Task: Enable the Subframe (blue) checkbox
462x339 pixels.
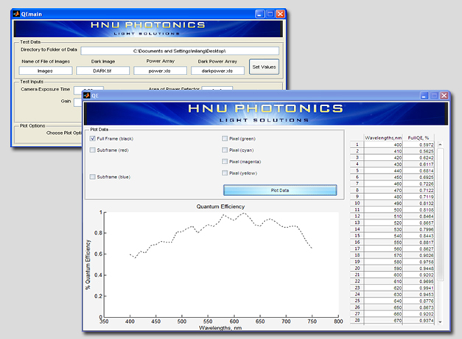Action: click(93, 177)
